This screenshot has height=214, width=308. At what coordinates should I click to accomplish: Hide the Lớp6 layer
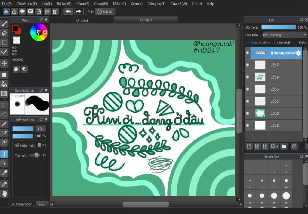coord(248,101)
